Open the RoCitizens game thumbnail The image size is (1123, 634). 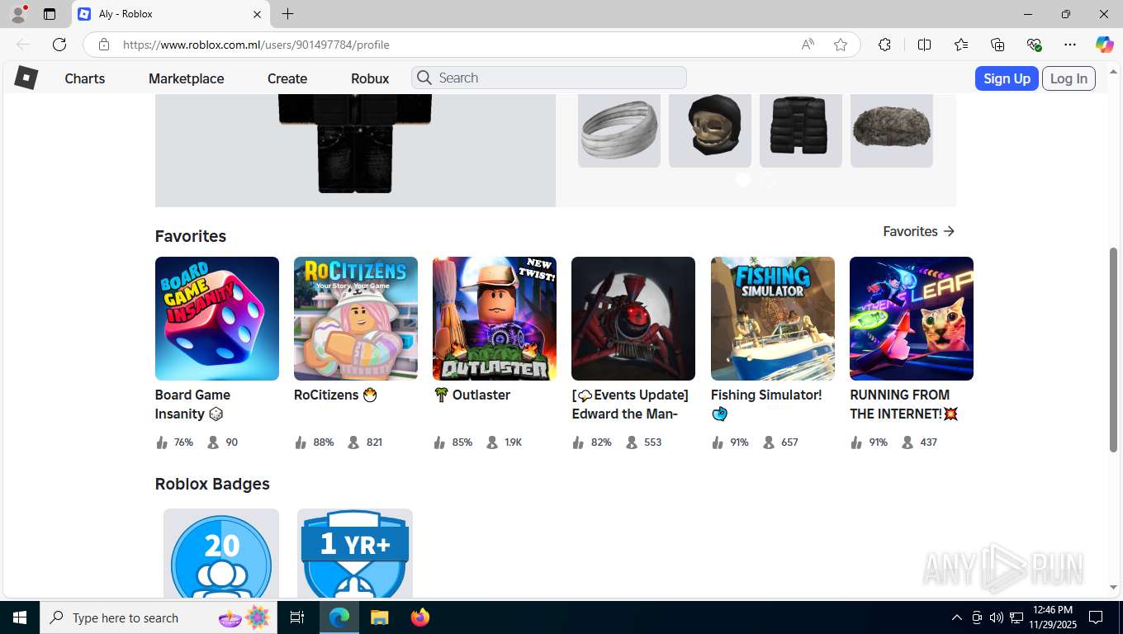pos(356,319)
